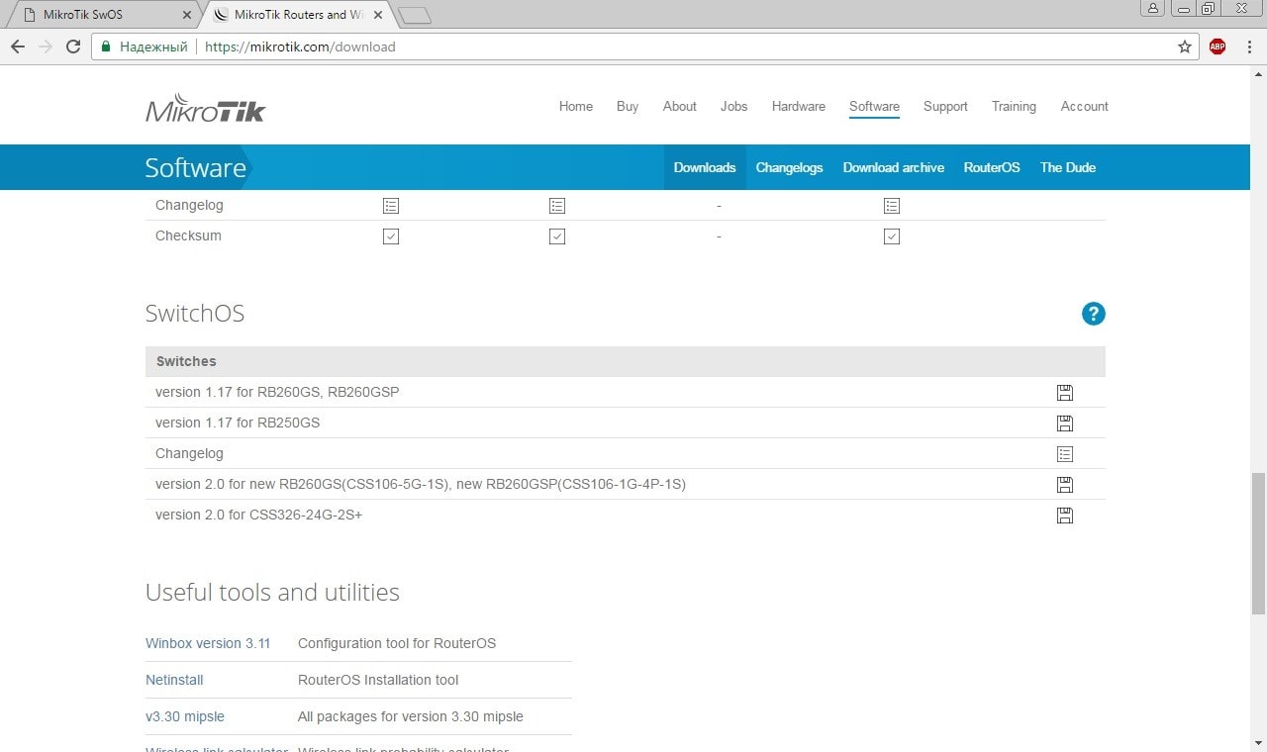Download SwitchOS 1.17 for RB260GS, RB260GSP
Viewport: 1267px width, 752px height.
click(x=1064, y=393)
